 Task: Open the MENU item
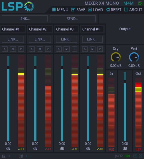click(60, 10)
